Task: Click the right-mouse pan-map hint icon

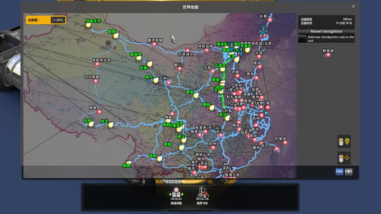Action: 344,158
